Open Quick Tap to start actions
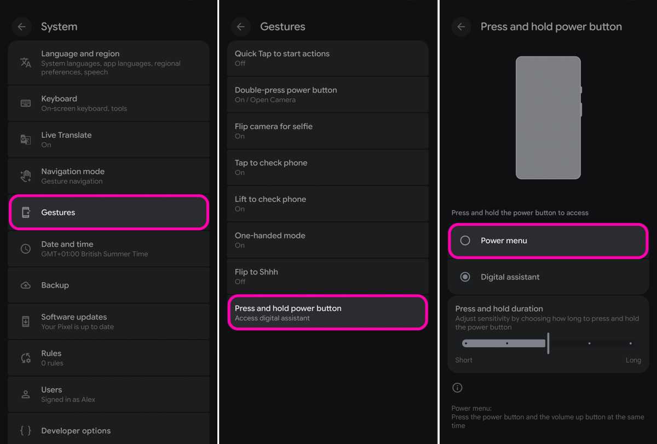The width and height of the screenshot is (657, 444). click(327, 58)
